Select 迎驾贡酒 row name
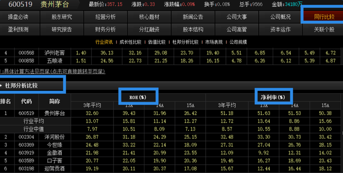The width and height of the screenshot is (343, 173). coord(54,169)
